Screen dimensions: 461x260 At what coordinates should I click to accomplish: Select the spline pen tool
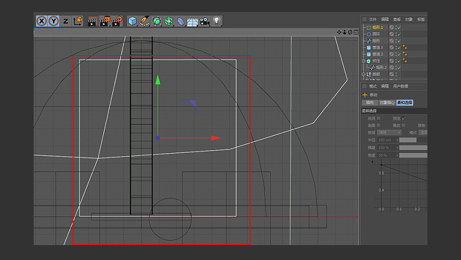145,21
